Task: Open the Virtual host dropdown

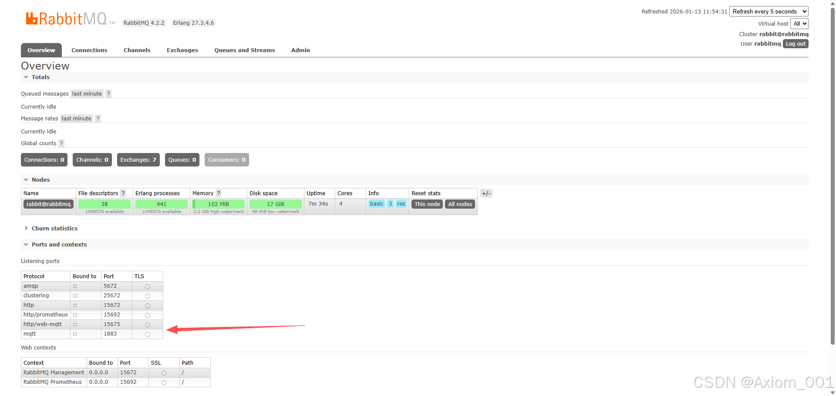Action: (799, 23)
